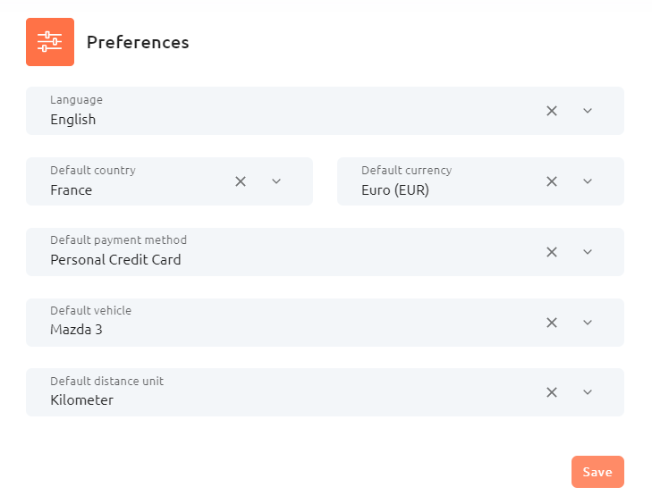Image resolution: width=652 pixels, height=504 pixels.
Task: Open the Default currency dropdown chevron
Action: click(587, 181)
